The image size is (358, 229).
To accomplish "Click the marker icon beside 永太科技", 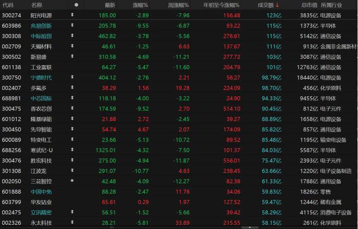I will click(72, 222).
